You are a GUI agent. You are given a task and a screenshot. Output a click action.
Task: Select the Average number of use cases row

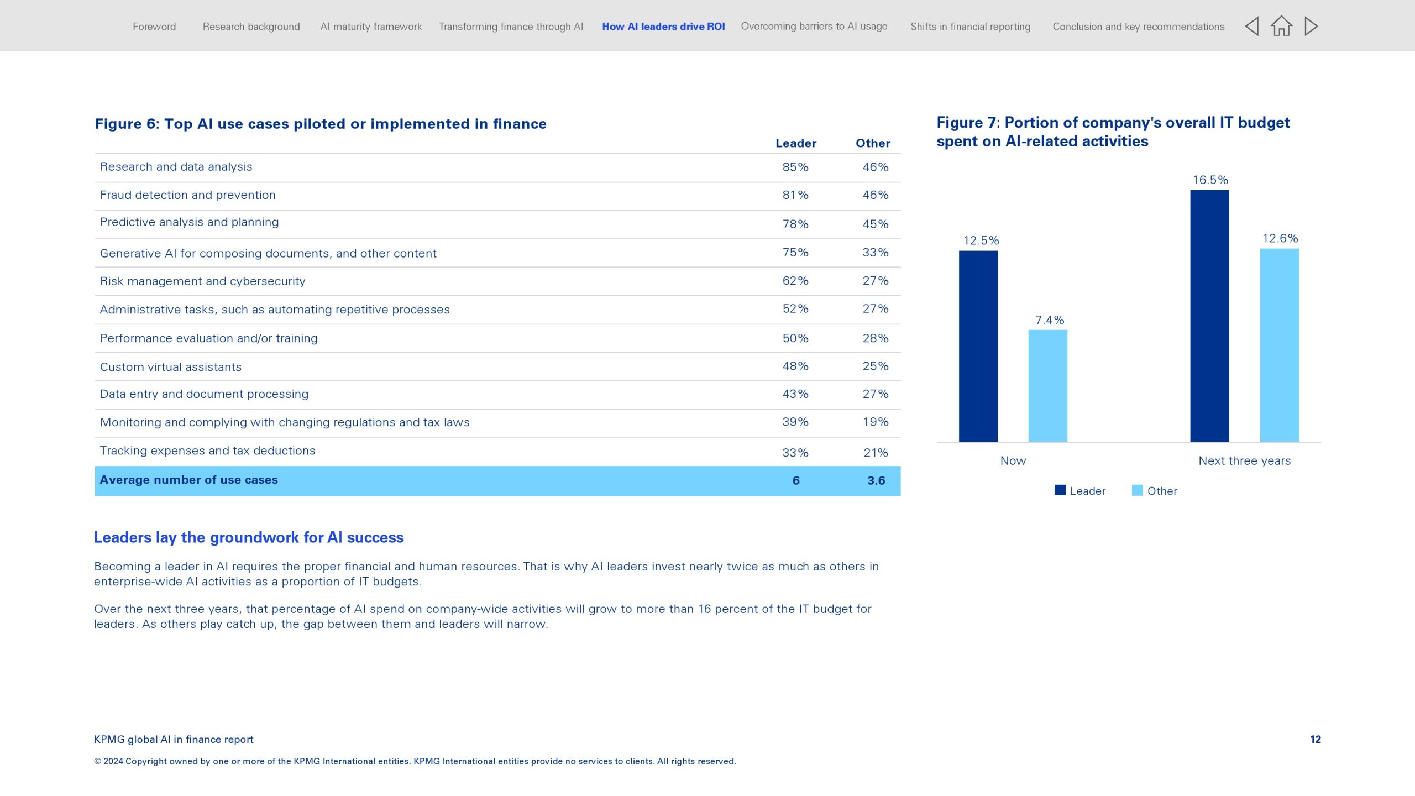[497, 480]
